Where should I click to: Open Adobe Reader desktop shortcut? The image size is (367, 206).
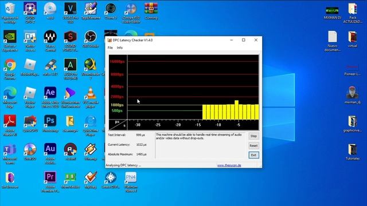[10, 126]
